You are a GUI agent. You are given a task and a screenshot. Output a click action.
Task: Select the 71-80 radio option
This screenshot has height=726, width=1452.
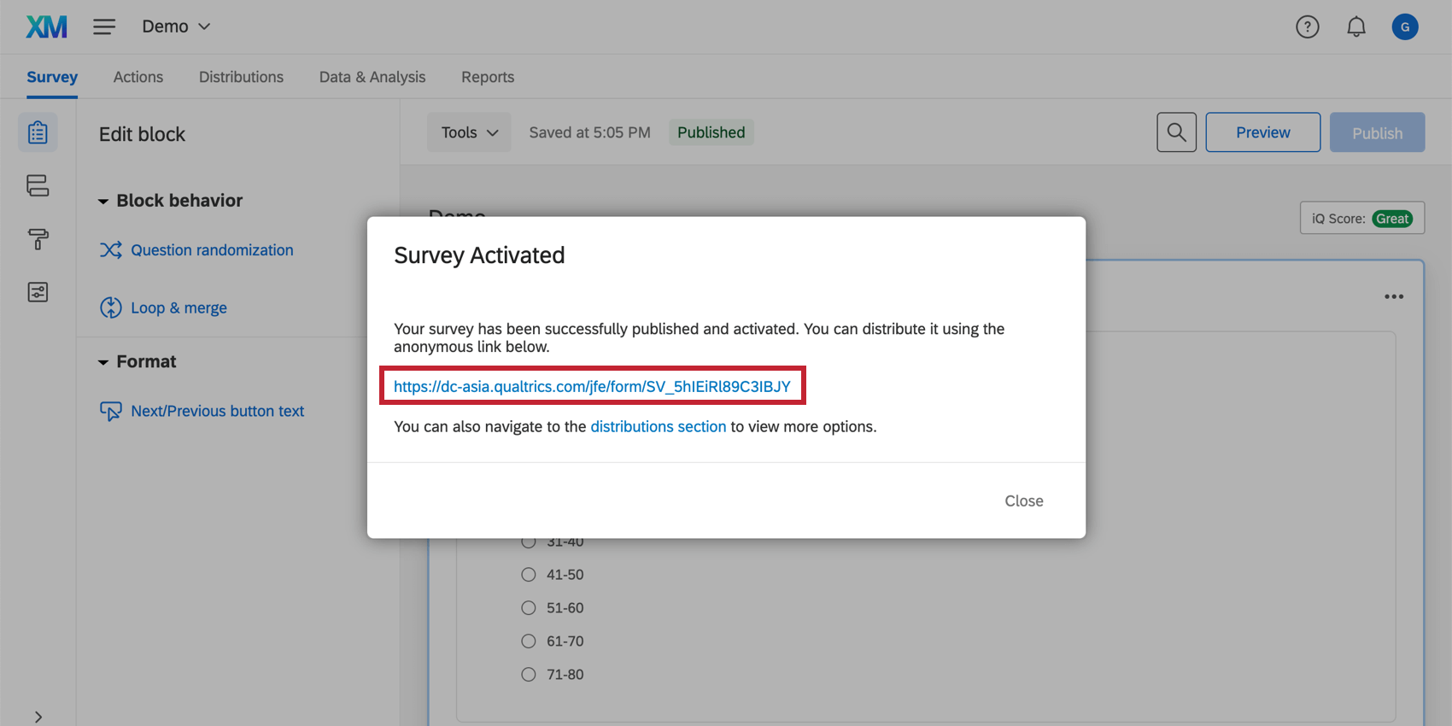pos(529,675)
